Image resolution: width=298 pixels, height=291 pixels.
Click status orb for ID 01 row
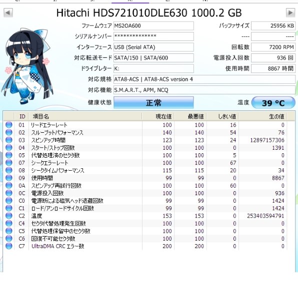coord(8,125)
